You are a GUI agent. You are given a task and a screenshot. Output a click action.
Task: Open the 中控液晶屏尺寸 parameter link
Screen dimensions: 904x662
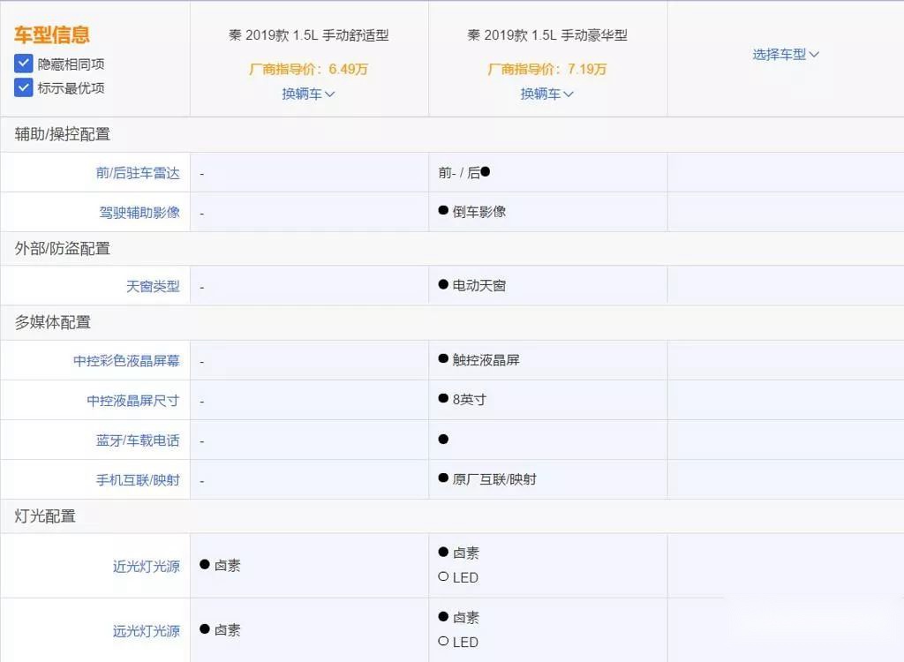pos(133,401)
